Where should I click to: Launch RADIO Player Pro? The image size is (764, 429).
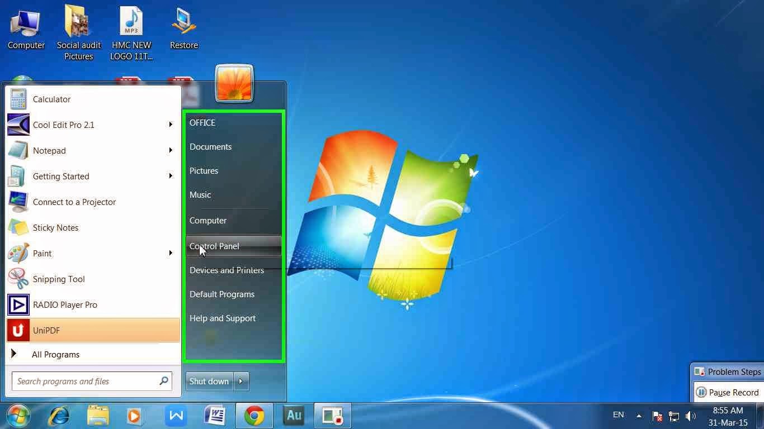pyautogui.click(x=93, y=305)
